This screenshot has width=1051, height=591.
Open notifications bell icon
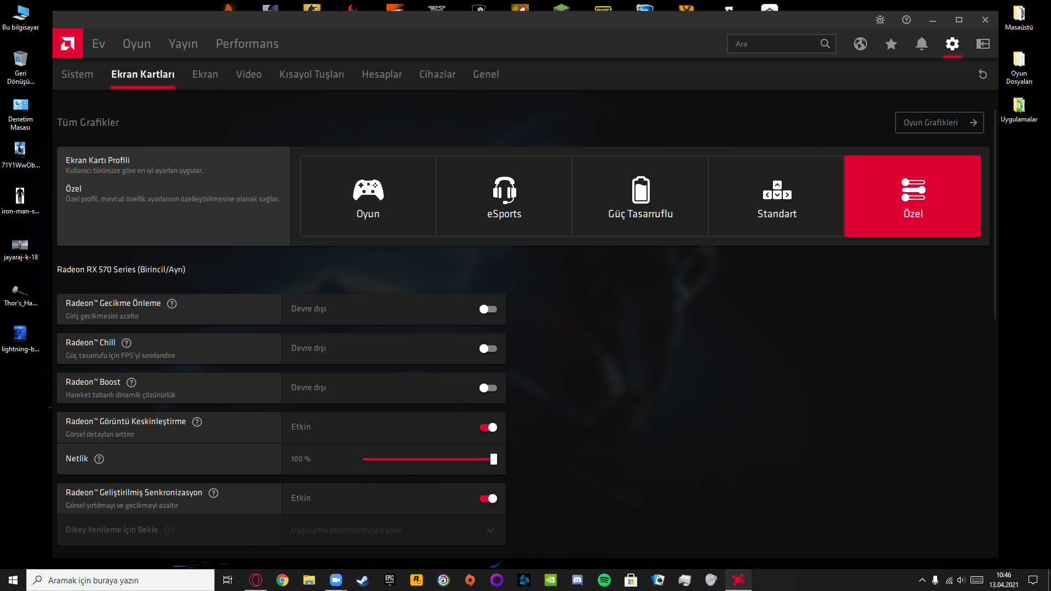point(922,44)
